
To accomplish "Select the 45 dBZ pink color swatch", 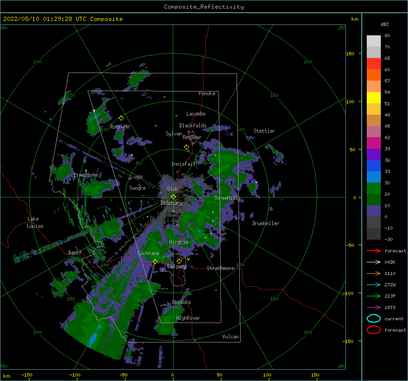I will [374, 131].
